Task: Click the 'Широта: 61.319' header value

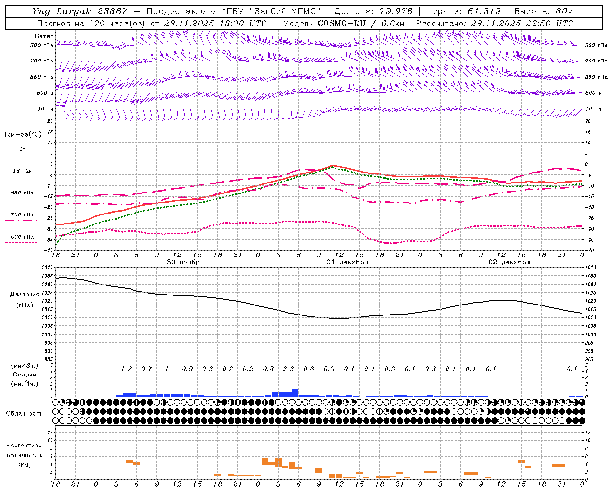Action: tap(463, 11)
